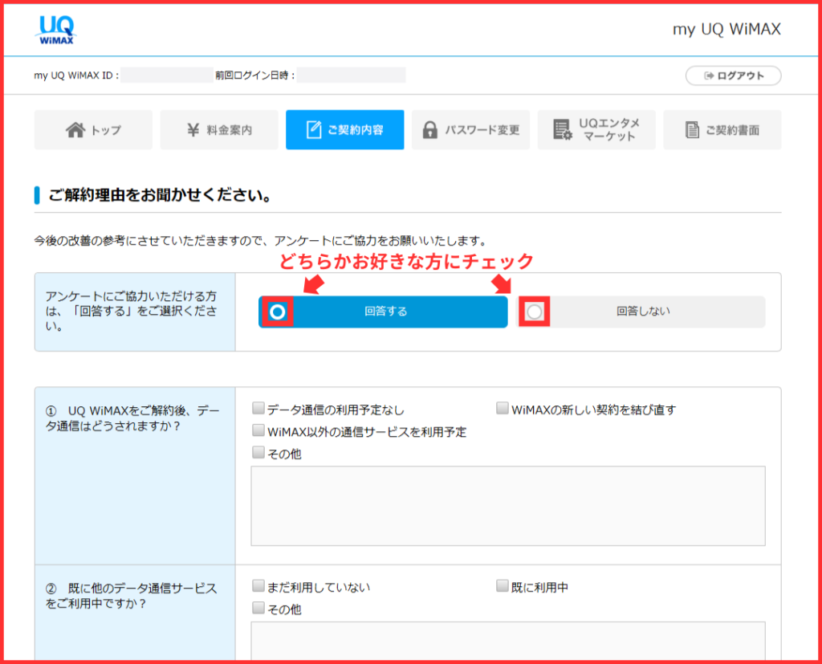
Task: Select the ご契約内容 tab
Action: point(345,129)
